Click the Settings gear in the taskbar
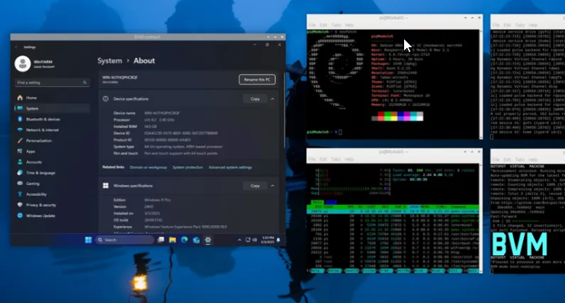 [208, 240]
